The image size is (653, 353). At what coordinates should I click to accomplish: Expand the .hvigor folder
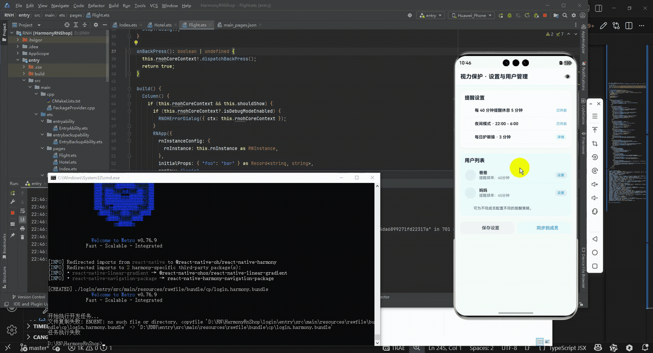pos(18,40)
